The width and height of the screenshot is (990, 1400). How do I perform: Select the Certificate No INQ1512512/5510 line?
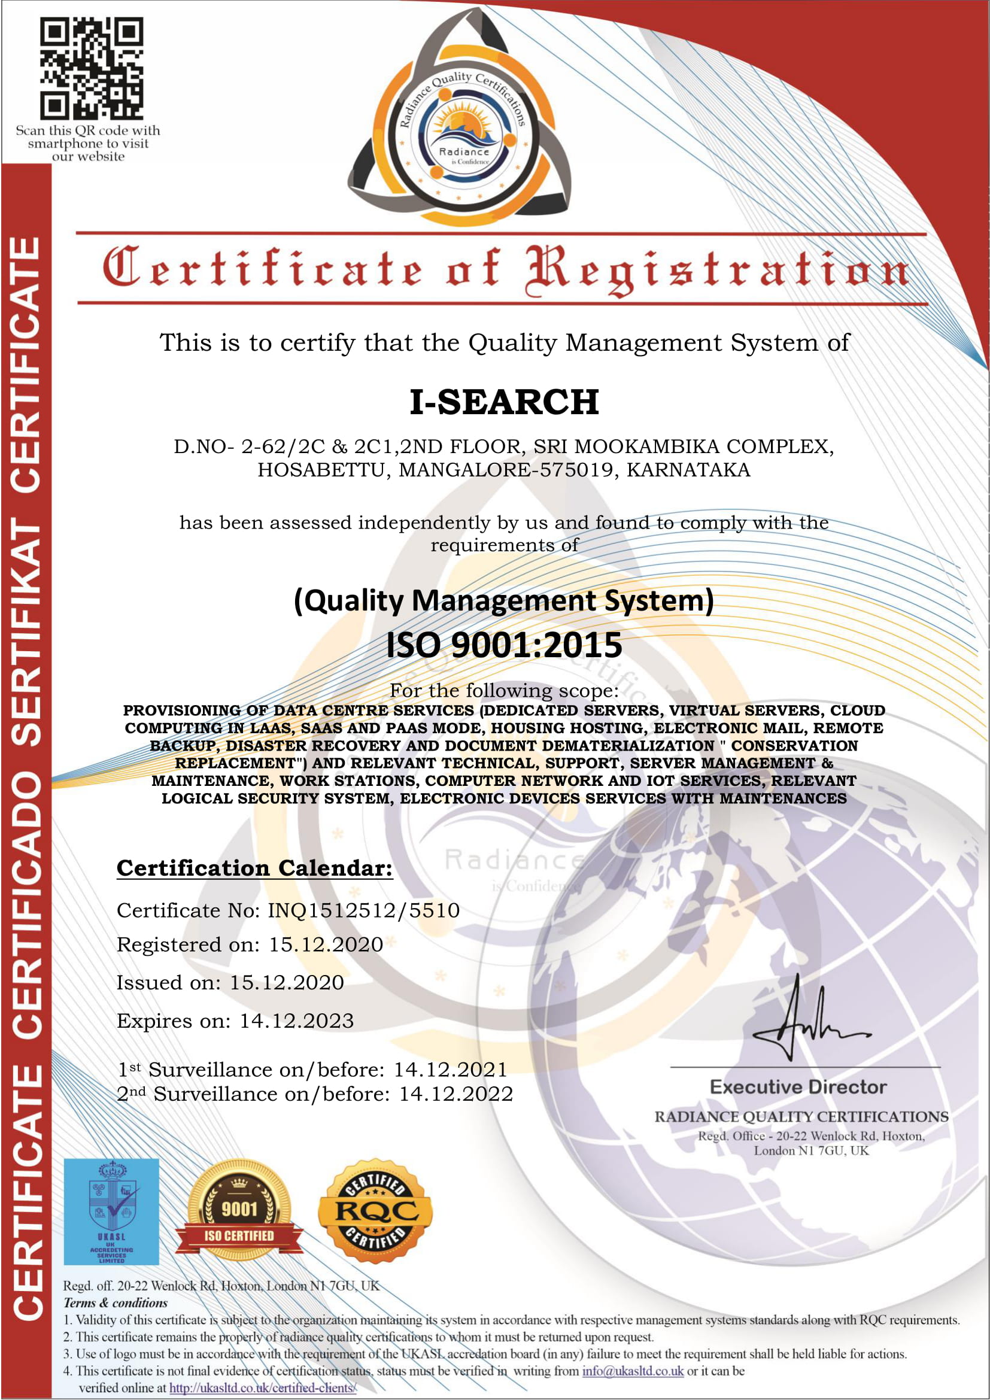point(289,910)
